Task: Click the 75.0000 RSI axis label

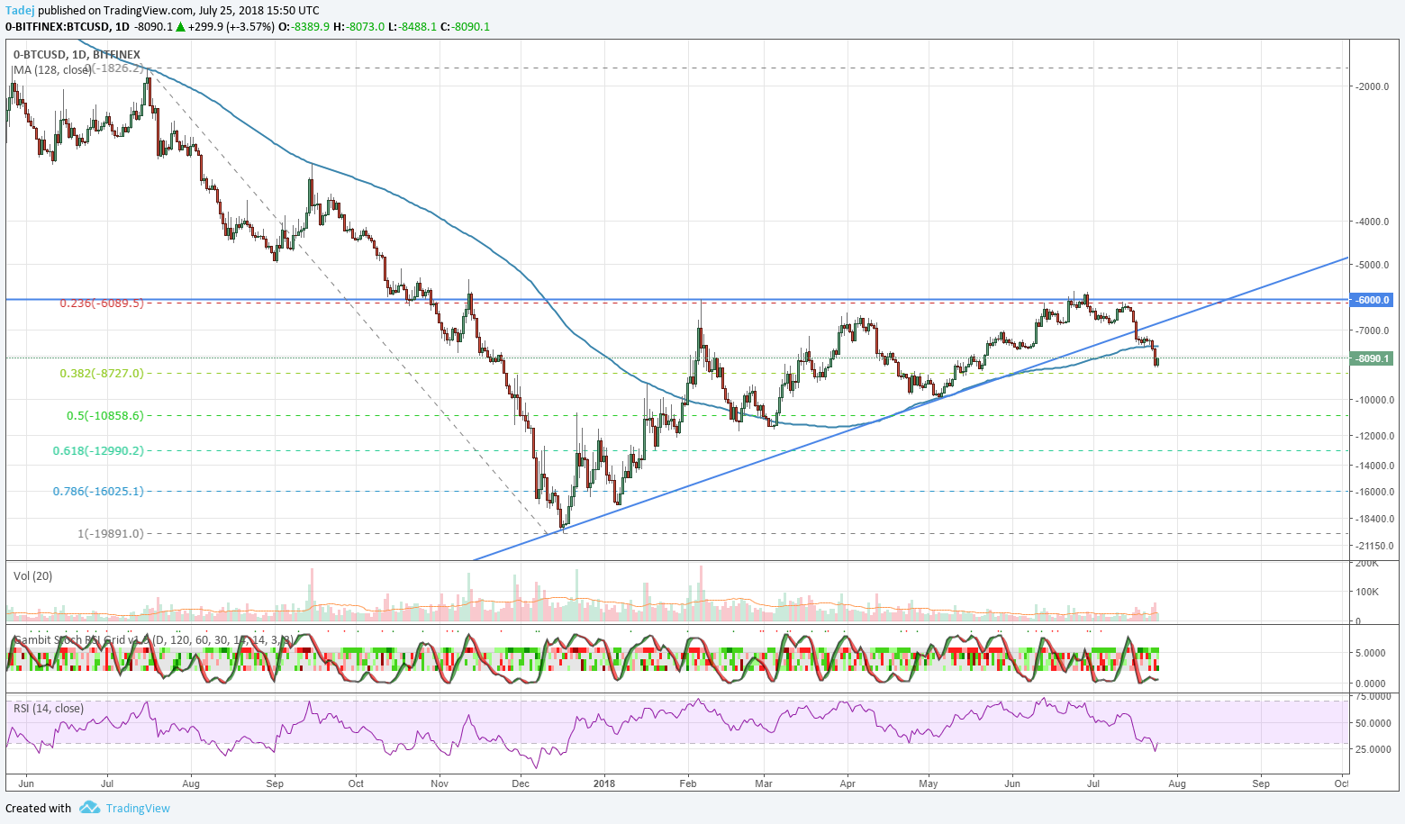Action: tap(1373, 697)
